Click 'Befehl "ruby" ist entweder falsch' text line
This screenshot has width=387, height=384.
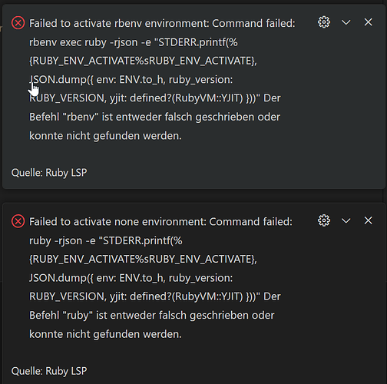point(152,316)
